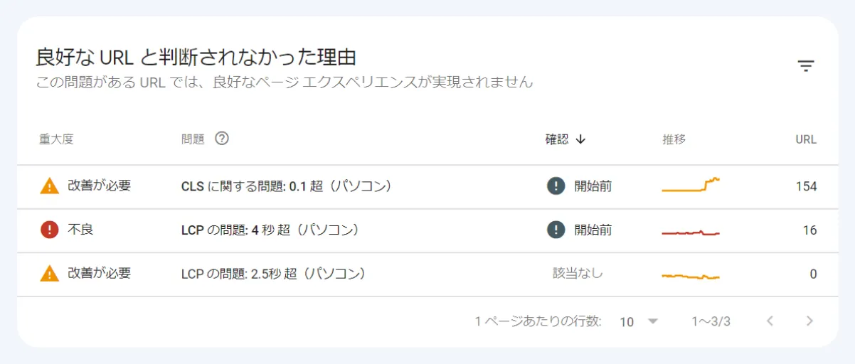This screenshot has width=855, height=364.
Task: Click the help question mark beside 問題
Action: click(x=222, y=139)
